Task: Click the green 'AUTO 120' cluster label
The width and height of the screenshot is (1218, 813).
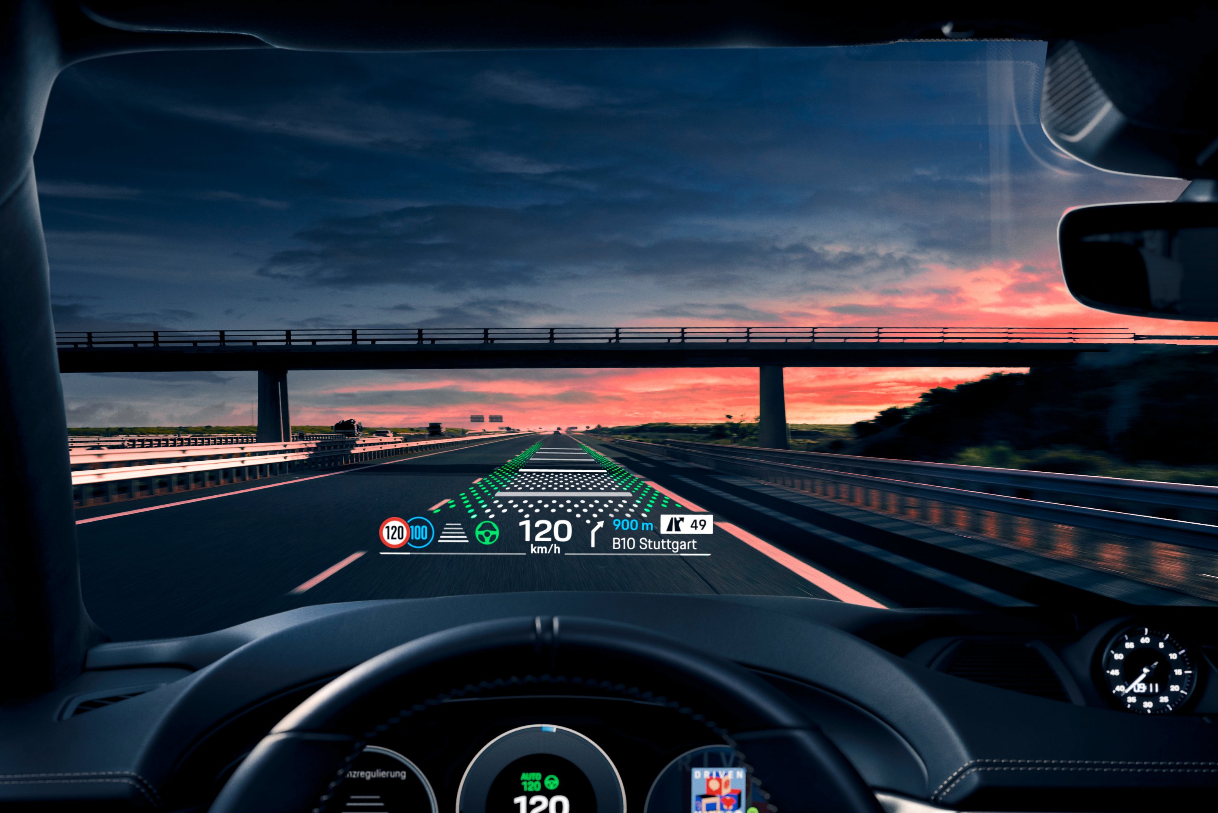Action: [531, 782]
